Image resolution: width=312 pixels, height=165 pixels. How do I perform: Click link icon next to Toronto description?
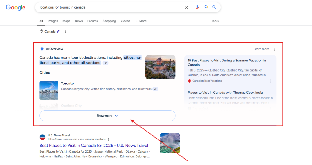click(x=155, y=89)
